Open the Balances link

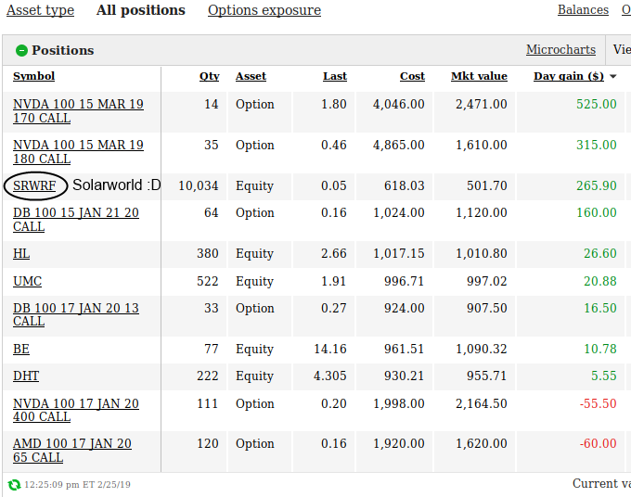[583, 10]
